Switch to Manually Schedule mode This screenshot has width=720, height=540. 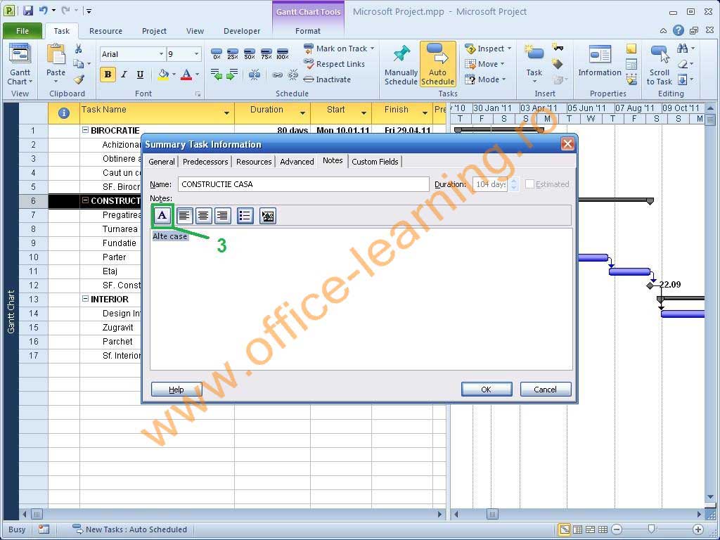point(401,65)
